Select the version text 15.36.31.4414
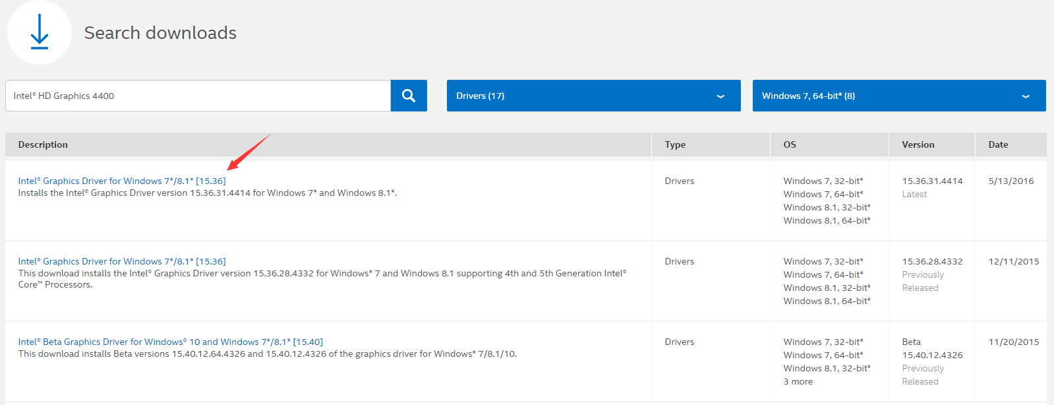 click(932, 181)
